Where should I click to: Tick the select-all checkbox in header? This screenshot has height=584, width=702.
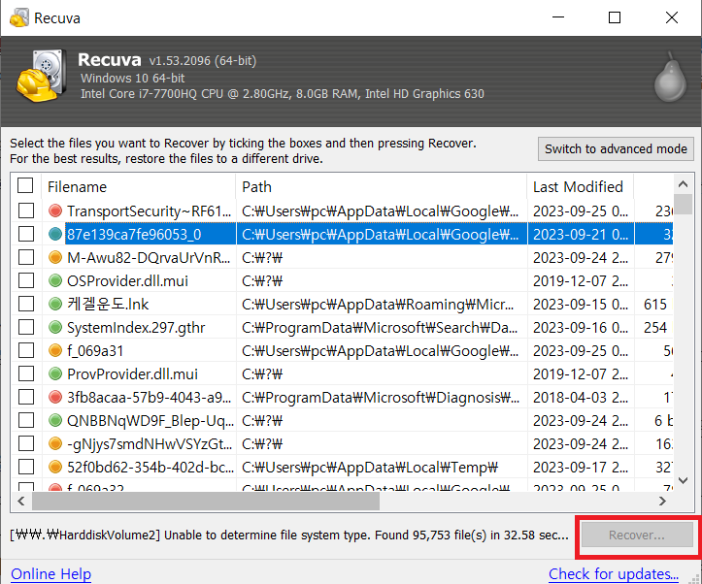[25, 185]
